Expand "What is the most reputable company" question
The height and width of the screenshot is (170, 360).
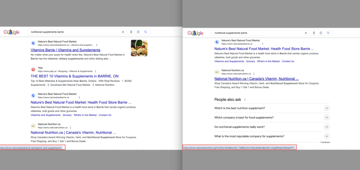coord(327,136)
